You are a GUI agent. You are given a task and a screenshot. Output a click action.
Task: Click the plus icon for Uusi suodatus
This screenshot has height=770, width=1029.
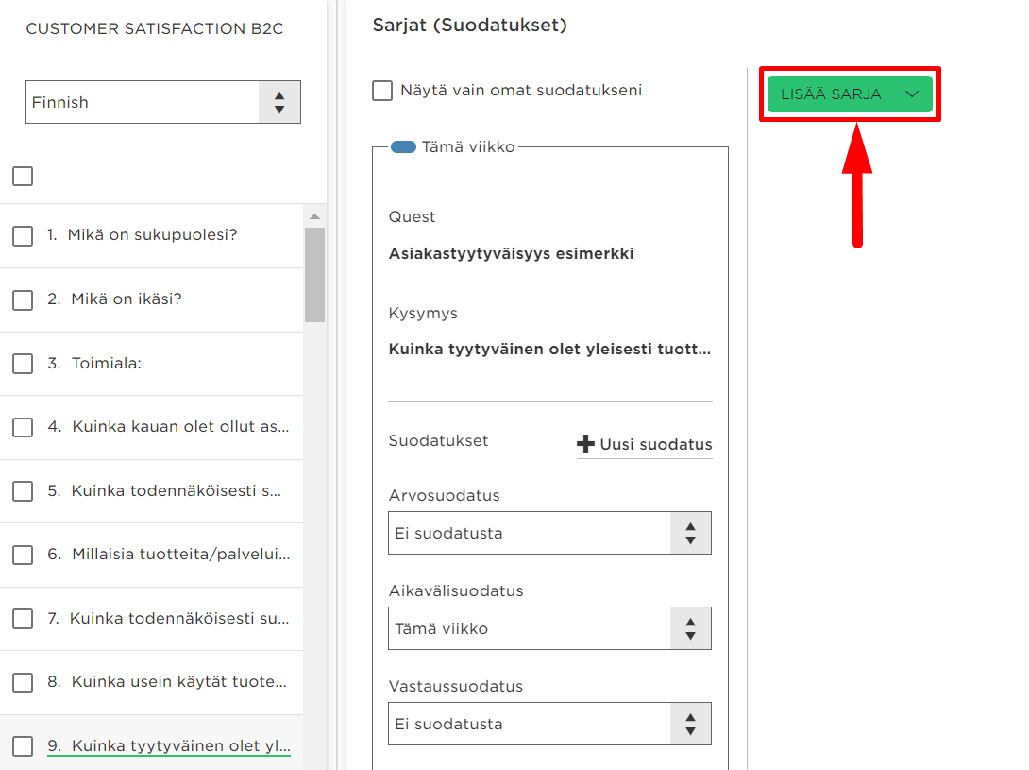click(x=585, y=444)
